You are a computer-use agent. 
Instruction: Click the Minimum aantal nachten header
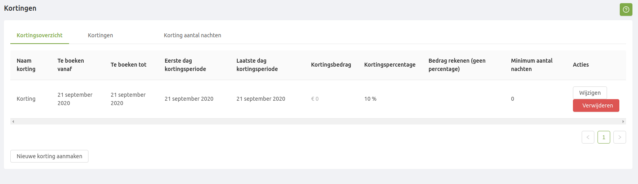click(x=532, y=65)
